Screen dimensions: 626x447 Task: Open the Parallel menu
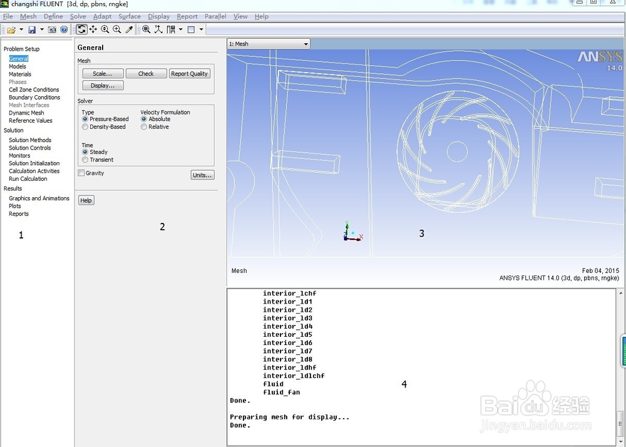click(215, 16)
